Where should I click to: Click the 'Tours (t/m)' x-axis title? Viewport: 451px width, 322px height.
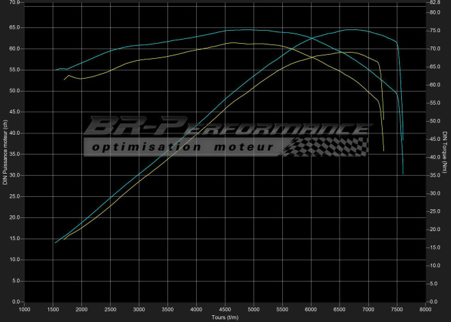(224, 317)
